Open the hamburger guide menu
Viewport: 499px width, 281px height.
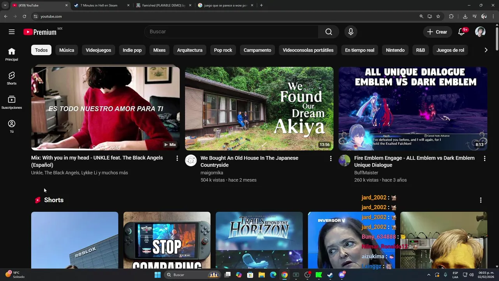12,32
